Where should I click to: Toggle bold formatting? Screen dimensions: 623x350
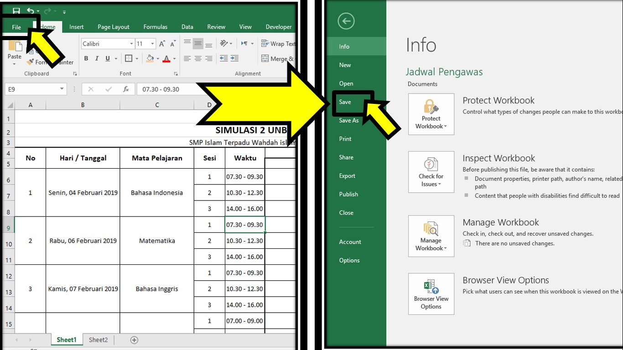point(86,58)
